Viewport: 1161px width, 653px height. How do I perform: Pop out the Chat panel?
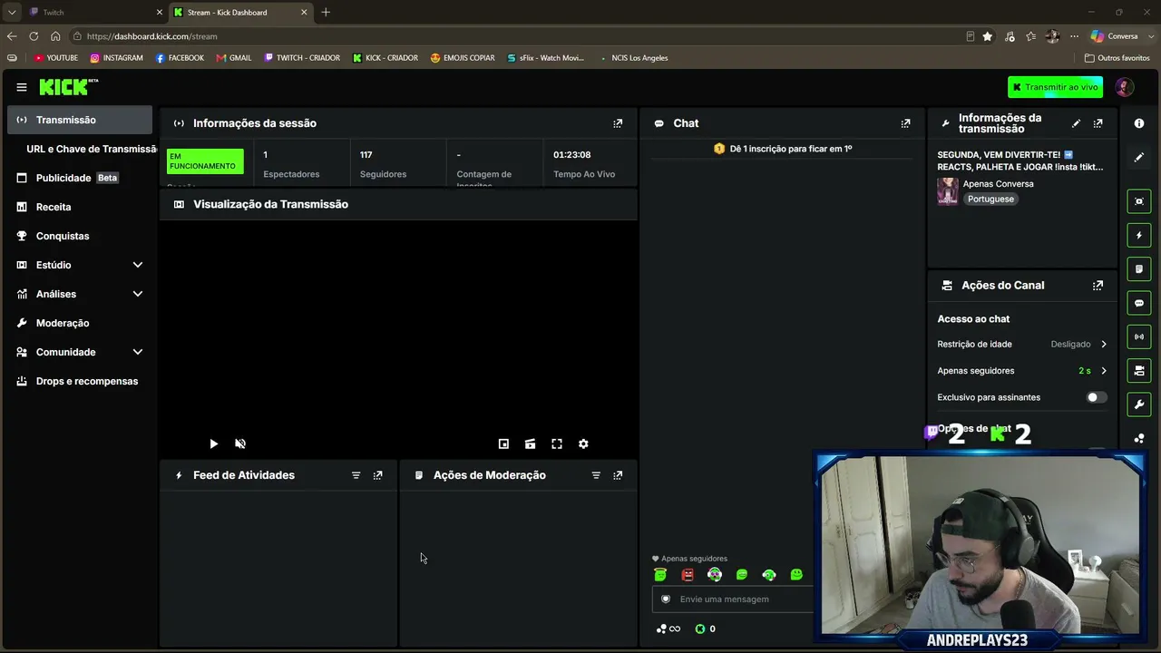coord(905,123)
